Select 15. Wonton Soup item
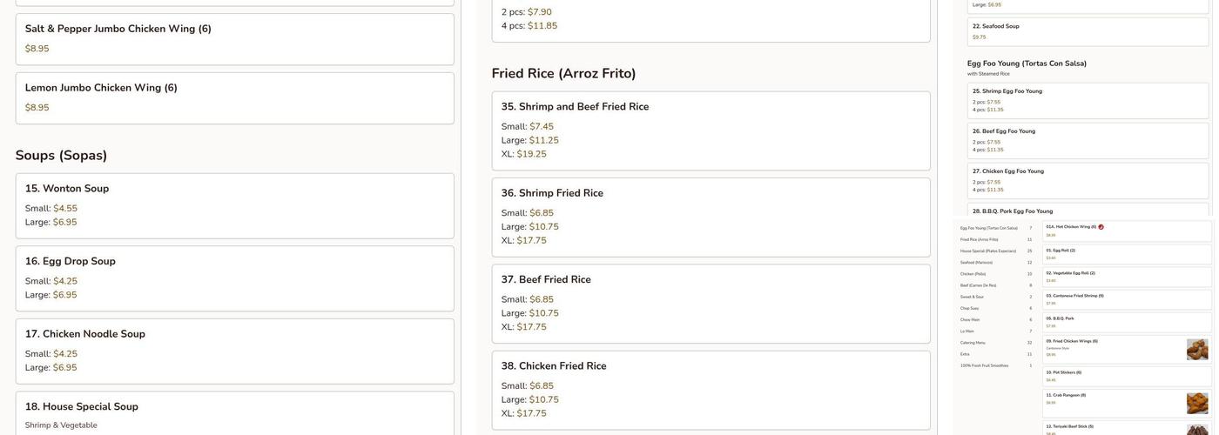1219x435 pixels. tap(234, 205)
